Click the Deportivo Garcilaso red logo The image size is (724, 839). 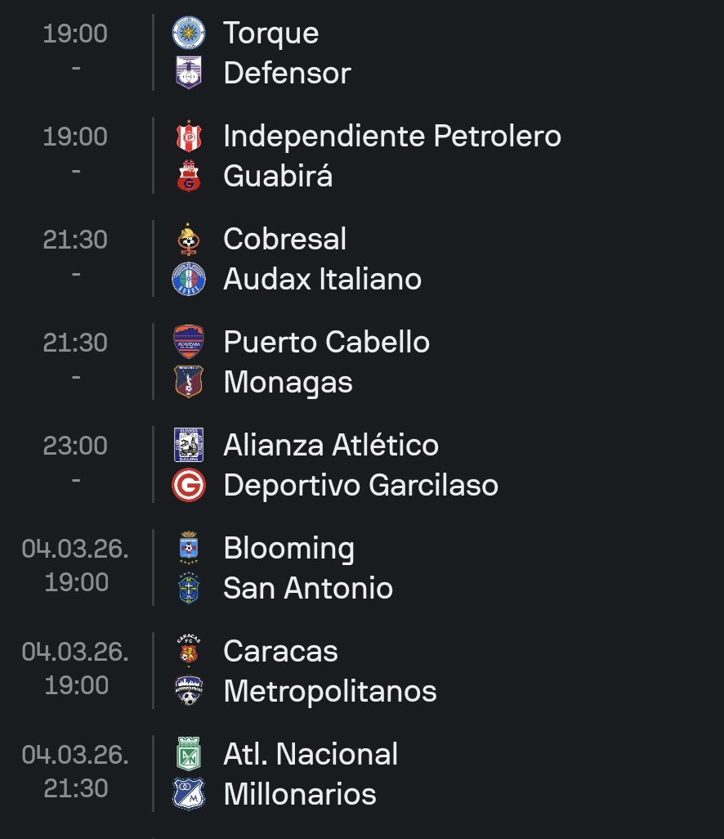tap(189, 486)
